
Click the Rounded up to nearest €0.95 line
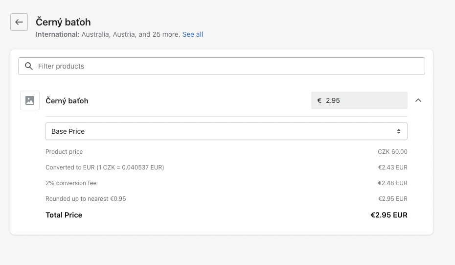tap(86, 199)
